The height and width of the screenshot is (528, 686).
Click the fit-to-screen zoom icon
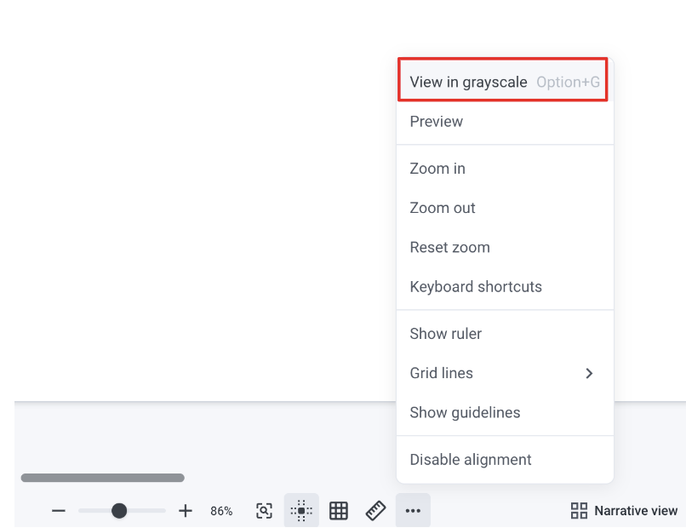(x=265, y=511)
